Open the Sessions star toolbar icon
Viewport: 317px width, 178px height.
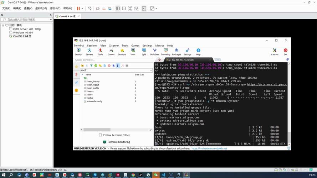click(122, 52)
